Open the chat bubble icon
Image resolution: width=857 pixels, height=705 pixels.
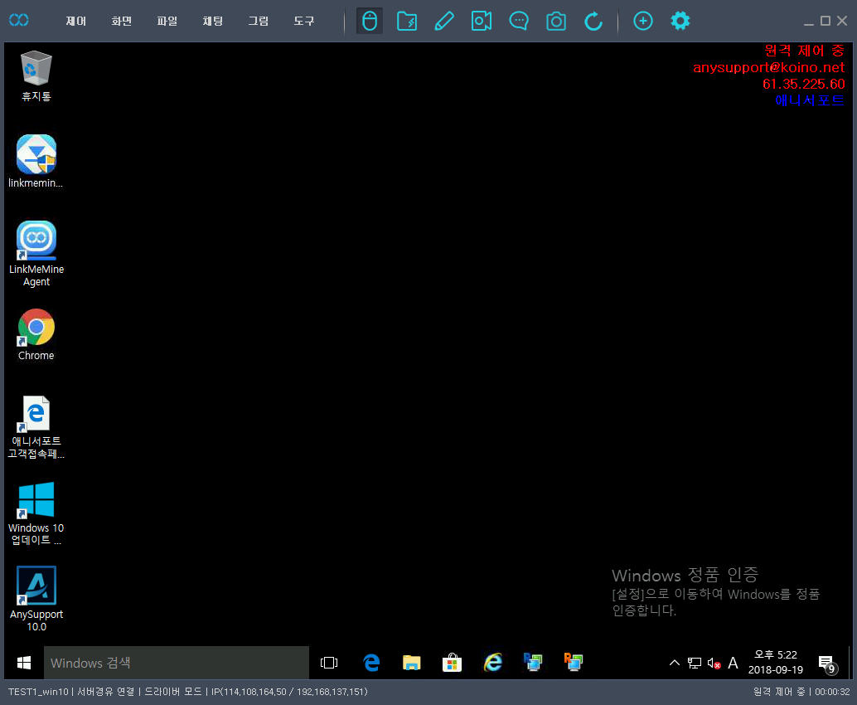click(519, 21)
